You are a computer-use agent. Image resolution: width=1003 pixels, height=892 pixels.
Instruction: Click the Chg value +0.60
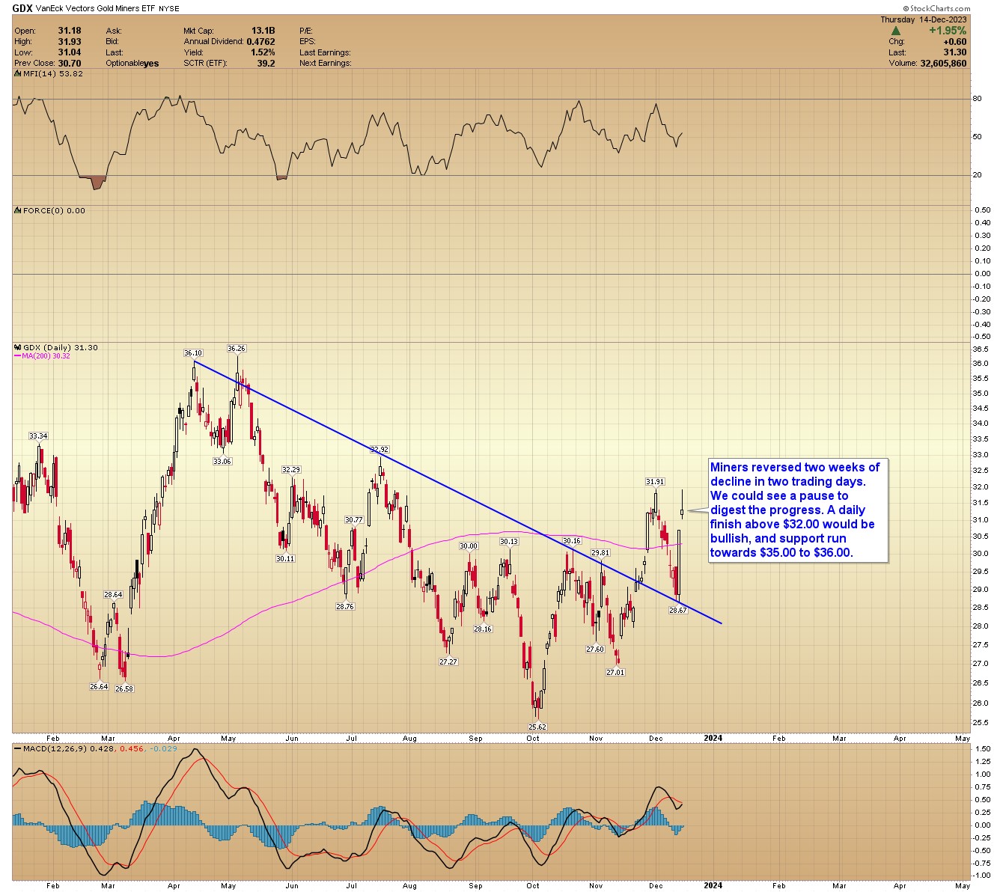click(954, 42)
